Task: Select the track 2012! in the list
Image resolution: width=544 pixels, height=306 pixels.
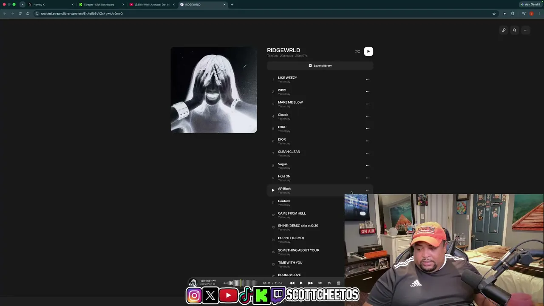Action: [320, 91]
